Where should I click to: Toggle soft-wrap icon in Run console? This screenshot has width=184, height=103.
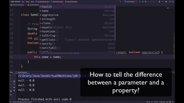point(14,81)
